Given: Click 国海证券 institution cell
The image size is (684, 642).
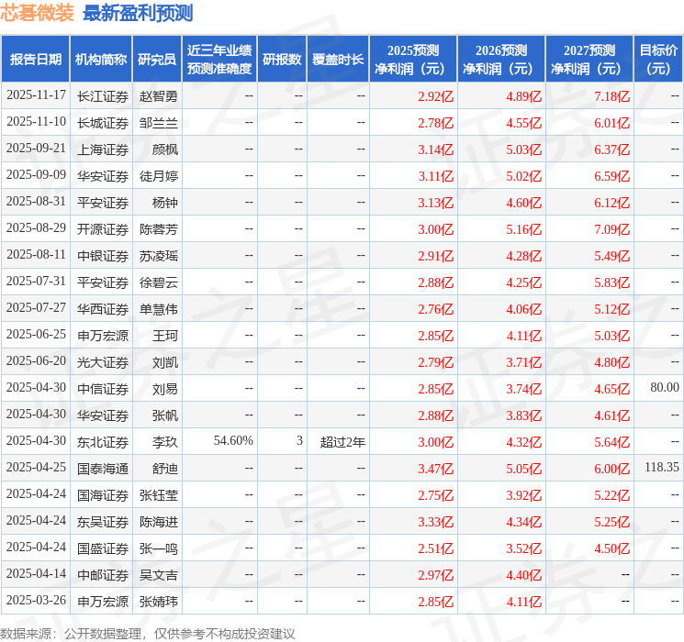Looking at the screenshot, I should pyautogui.click(x=103, y=495).
